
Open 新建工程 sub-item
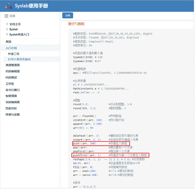tap(14, 54)
